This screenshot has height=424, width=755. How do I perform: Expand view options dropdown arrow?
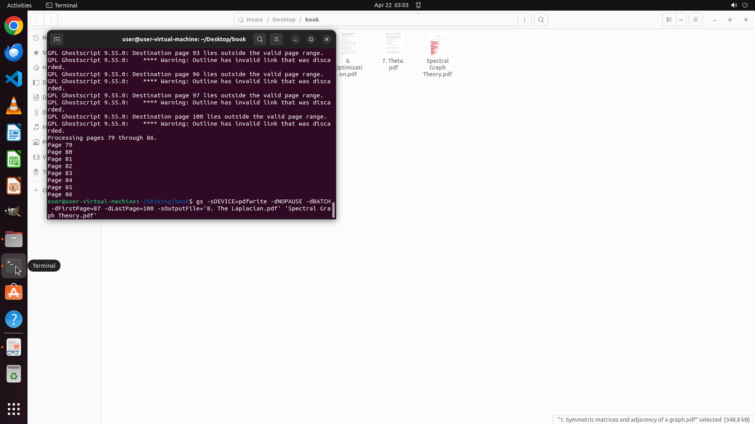click(681, 20)
